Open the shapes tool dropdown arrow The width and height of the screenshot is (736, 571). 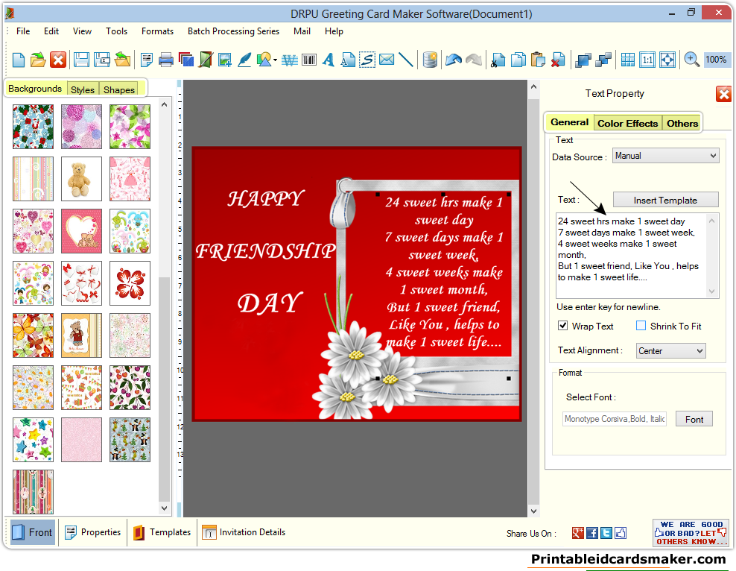(x=275, y=60)
